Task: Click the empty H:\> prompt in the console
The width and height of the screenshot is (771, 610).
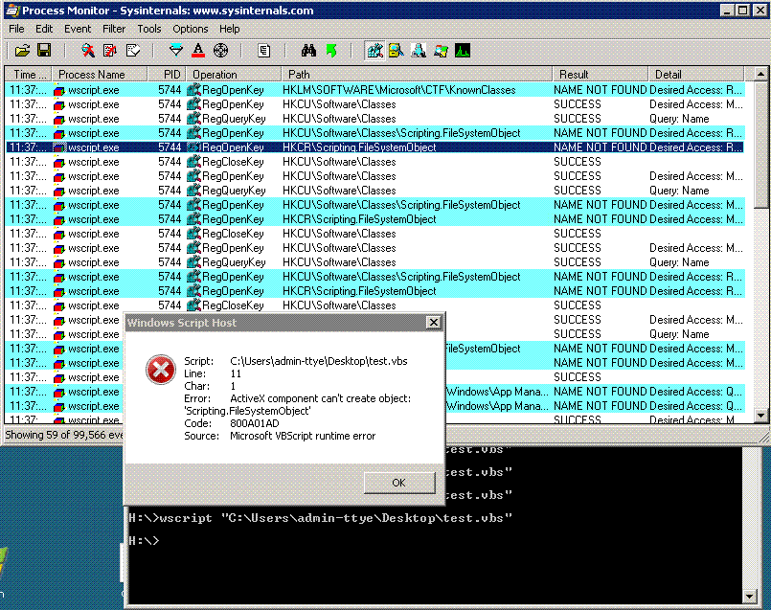Action: [x=144, y=541]
